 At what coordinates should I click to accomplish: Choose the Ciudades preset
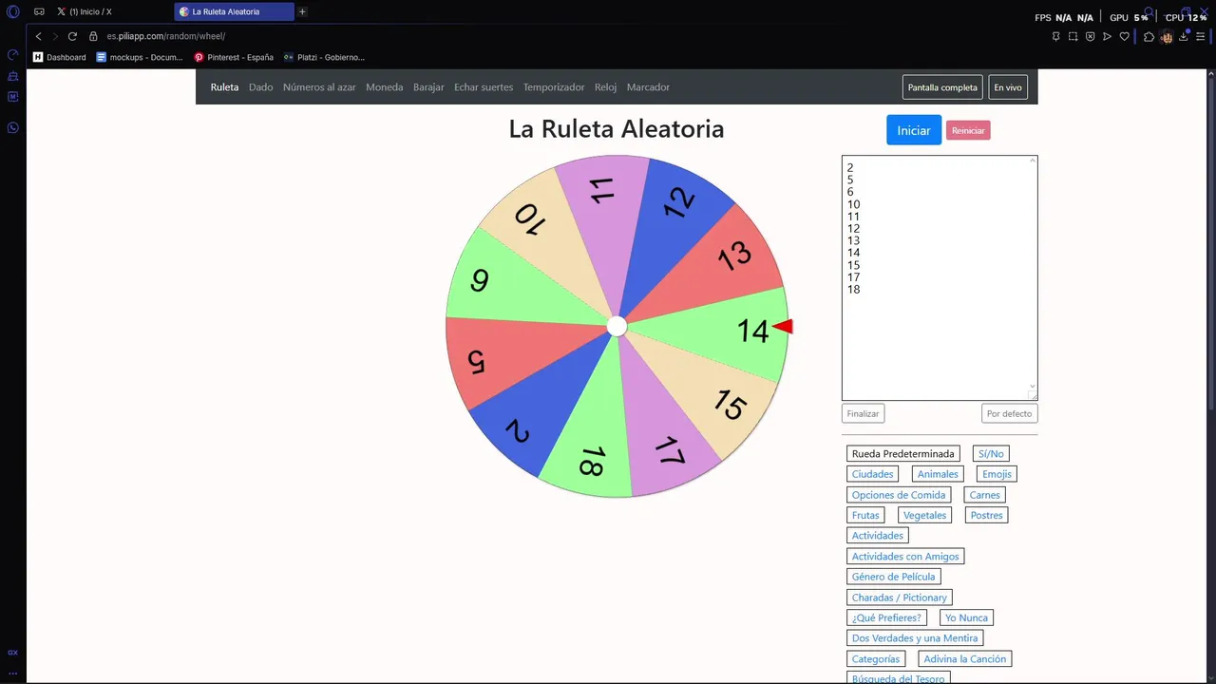click(x=872, y=474)
